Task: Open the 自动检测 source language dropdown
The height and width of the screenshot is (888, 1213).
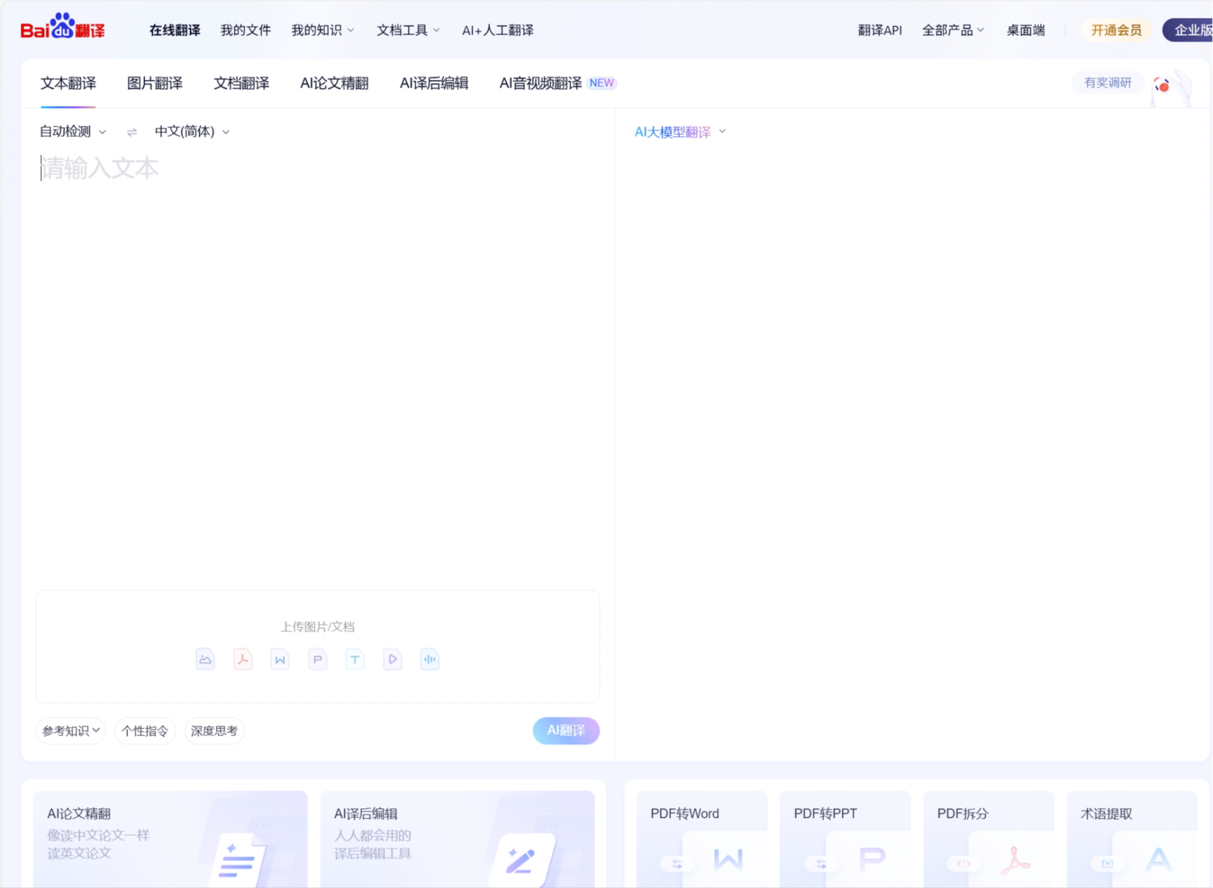Action: (x=71, y=131)
